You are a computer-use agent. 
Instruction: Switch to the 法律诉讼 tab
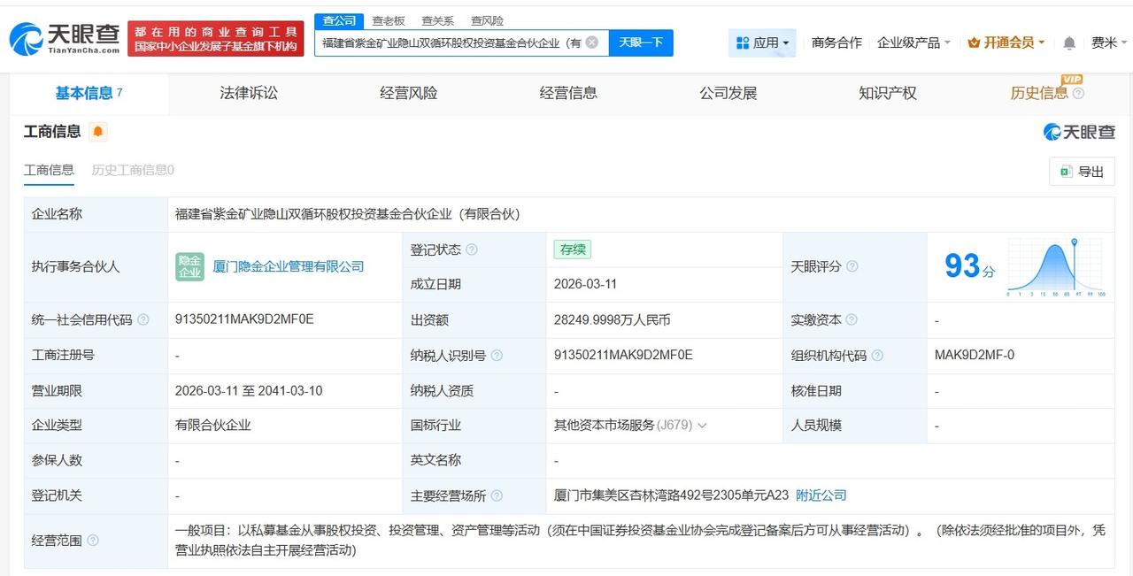[247, 92]
